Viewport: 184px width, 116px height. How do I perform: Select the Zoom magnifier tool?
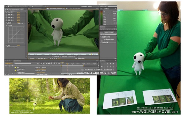point(11,6)
